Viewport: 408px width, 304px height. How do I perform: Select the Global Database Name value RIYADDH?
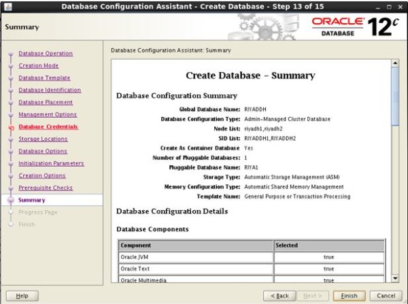(x=255, y=109)
